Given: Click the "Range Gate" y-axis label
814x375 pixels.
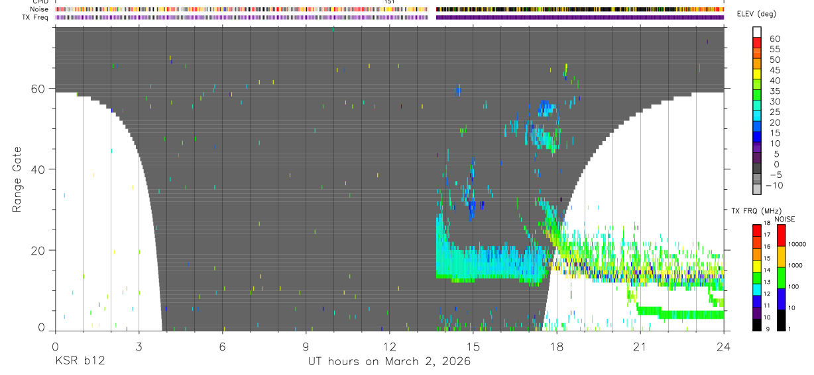Looking at the screenshot, I should (x=17, y=180).
